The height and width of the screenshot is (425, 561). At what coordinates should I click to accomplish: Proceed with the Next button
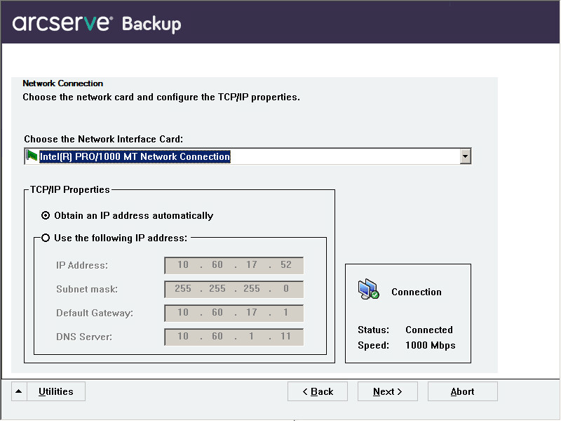[387, 391]
